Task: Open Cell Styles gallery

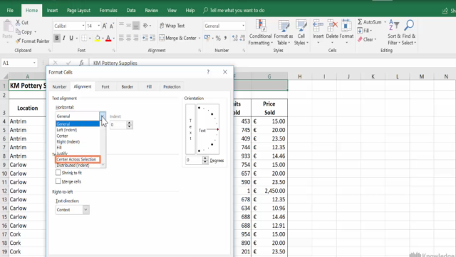Action: pos(301,32)
